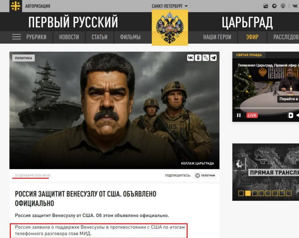Open the SoundCloud icon in header
Image resolution: width=299 pixels, height=238 pixels.
point(266,6)
